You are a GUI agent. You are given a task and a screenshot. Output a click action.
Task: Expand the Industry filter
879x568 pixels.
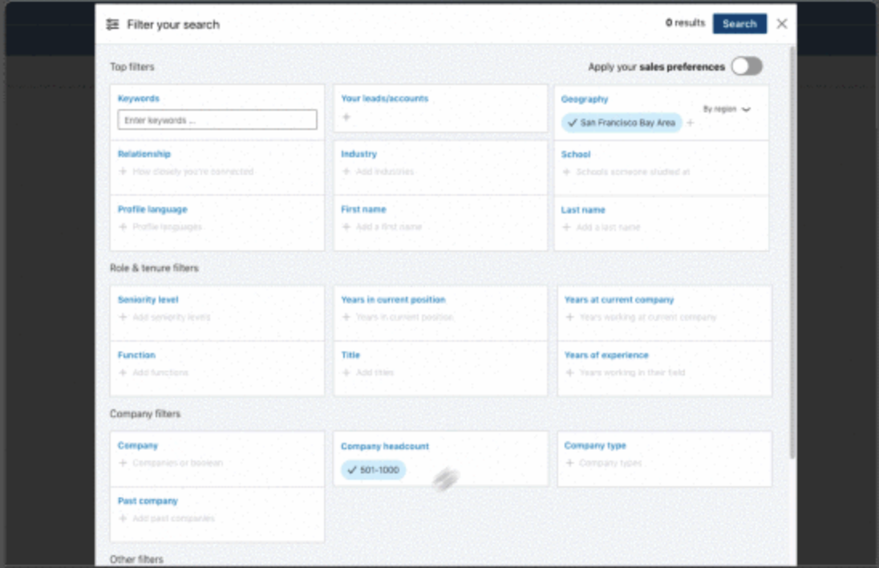358,154
